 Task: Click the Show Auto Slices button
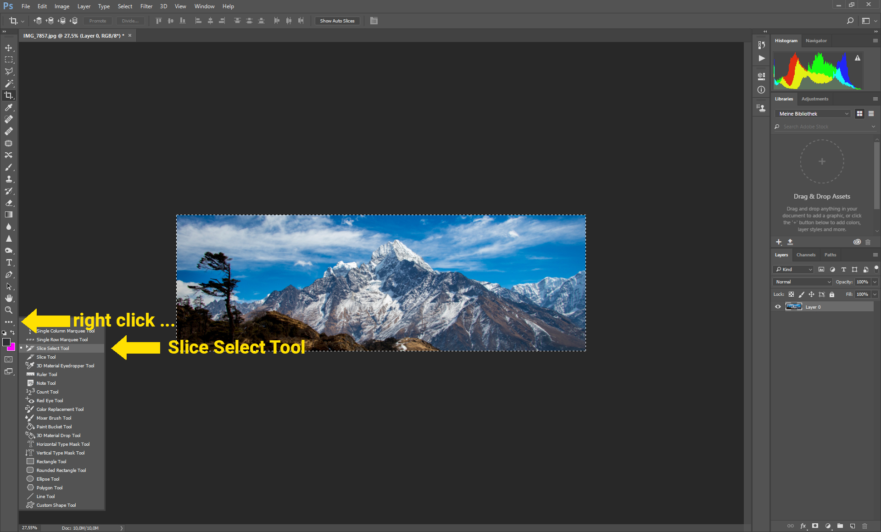tap(337, 21)
